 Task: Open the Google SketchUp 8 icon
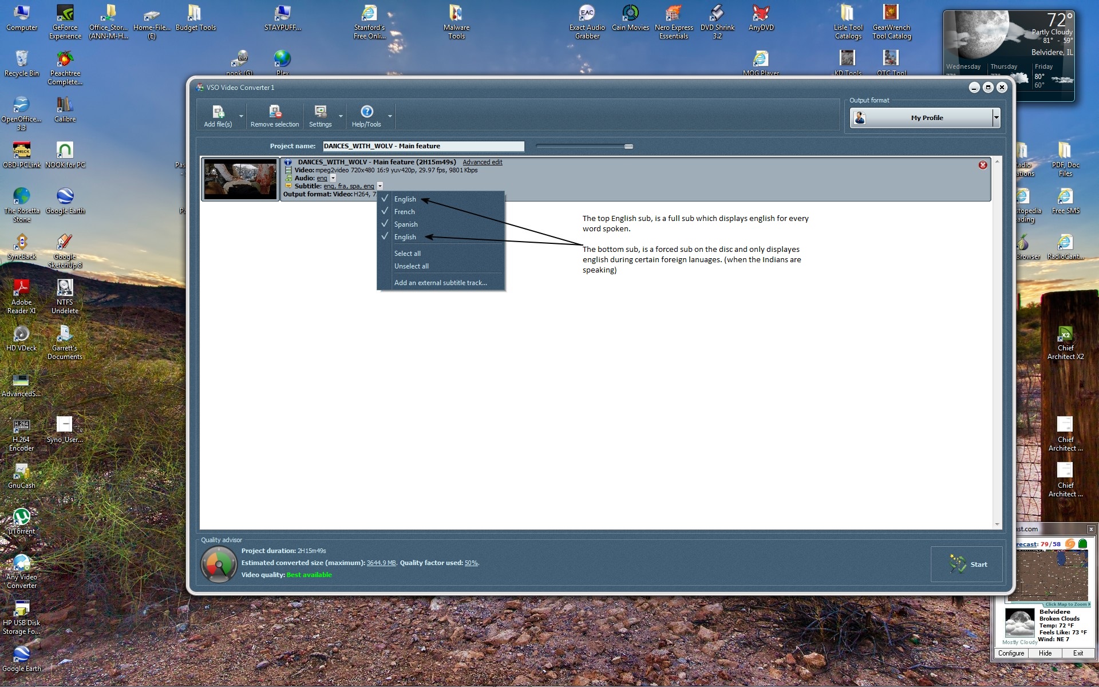[x=65, y=251]
